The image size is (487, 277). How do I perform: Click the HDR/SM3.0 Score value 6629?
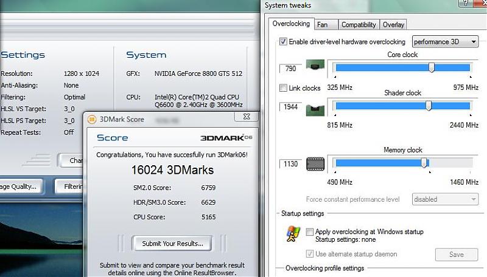click(208, 202)
